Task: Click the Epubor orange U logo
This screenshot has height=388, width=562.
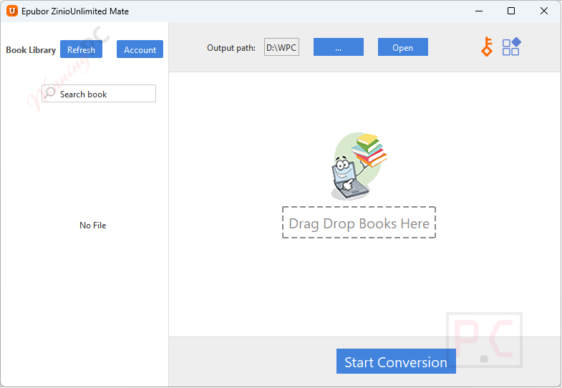Action: tap(12, 11)
